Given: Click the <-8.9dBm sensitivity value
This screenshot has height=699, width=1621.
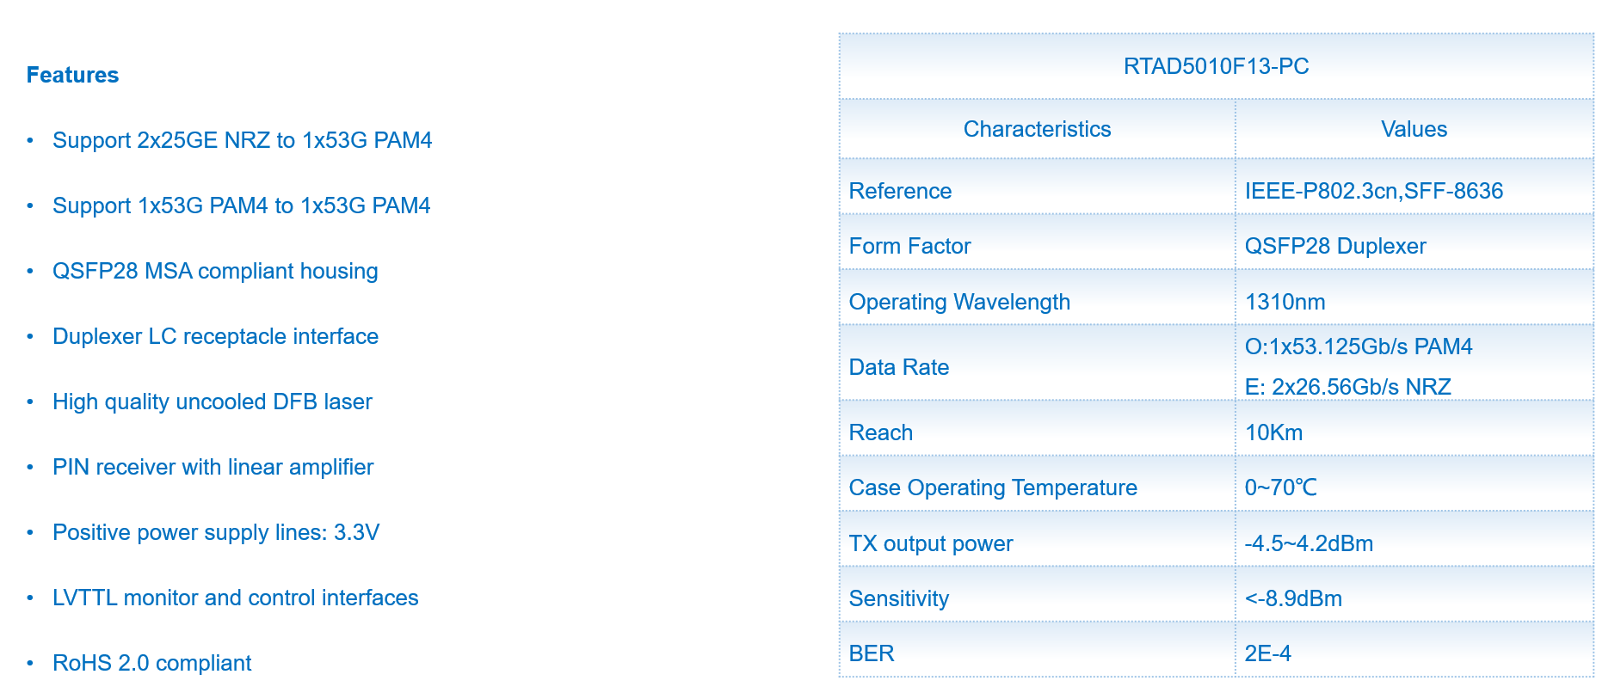Looking at the screenshot, I should [1293, 598].
